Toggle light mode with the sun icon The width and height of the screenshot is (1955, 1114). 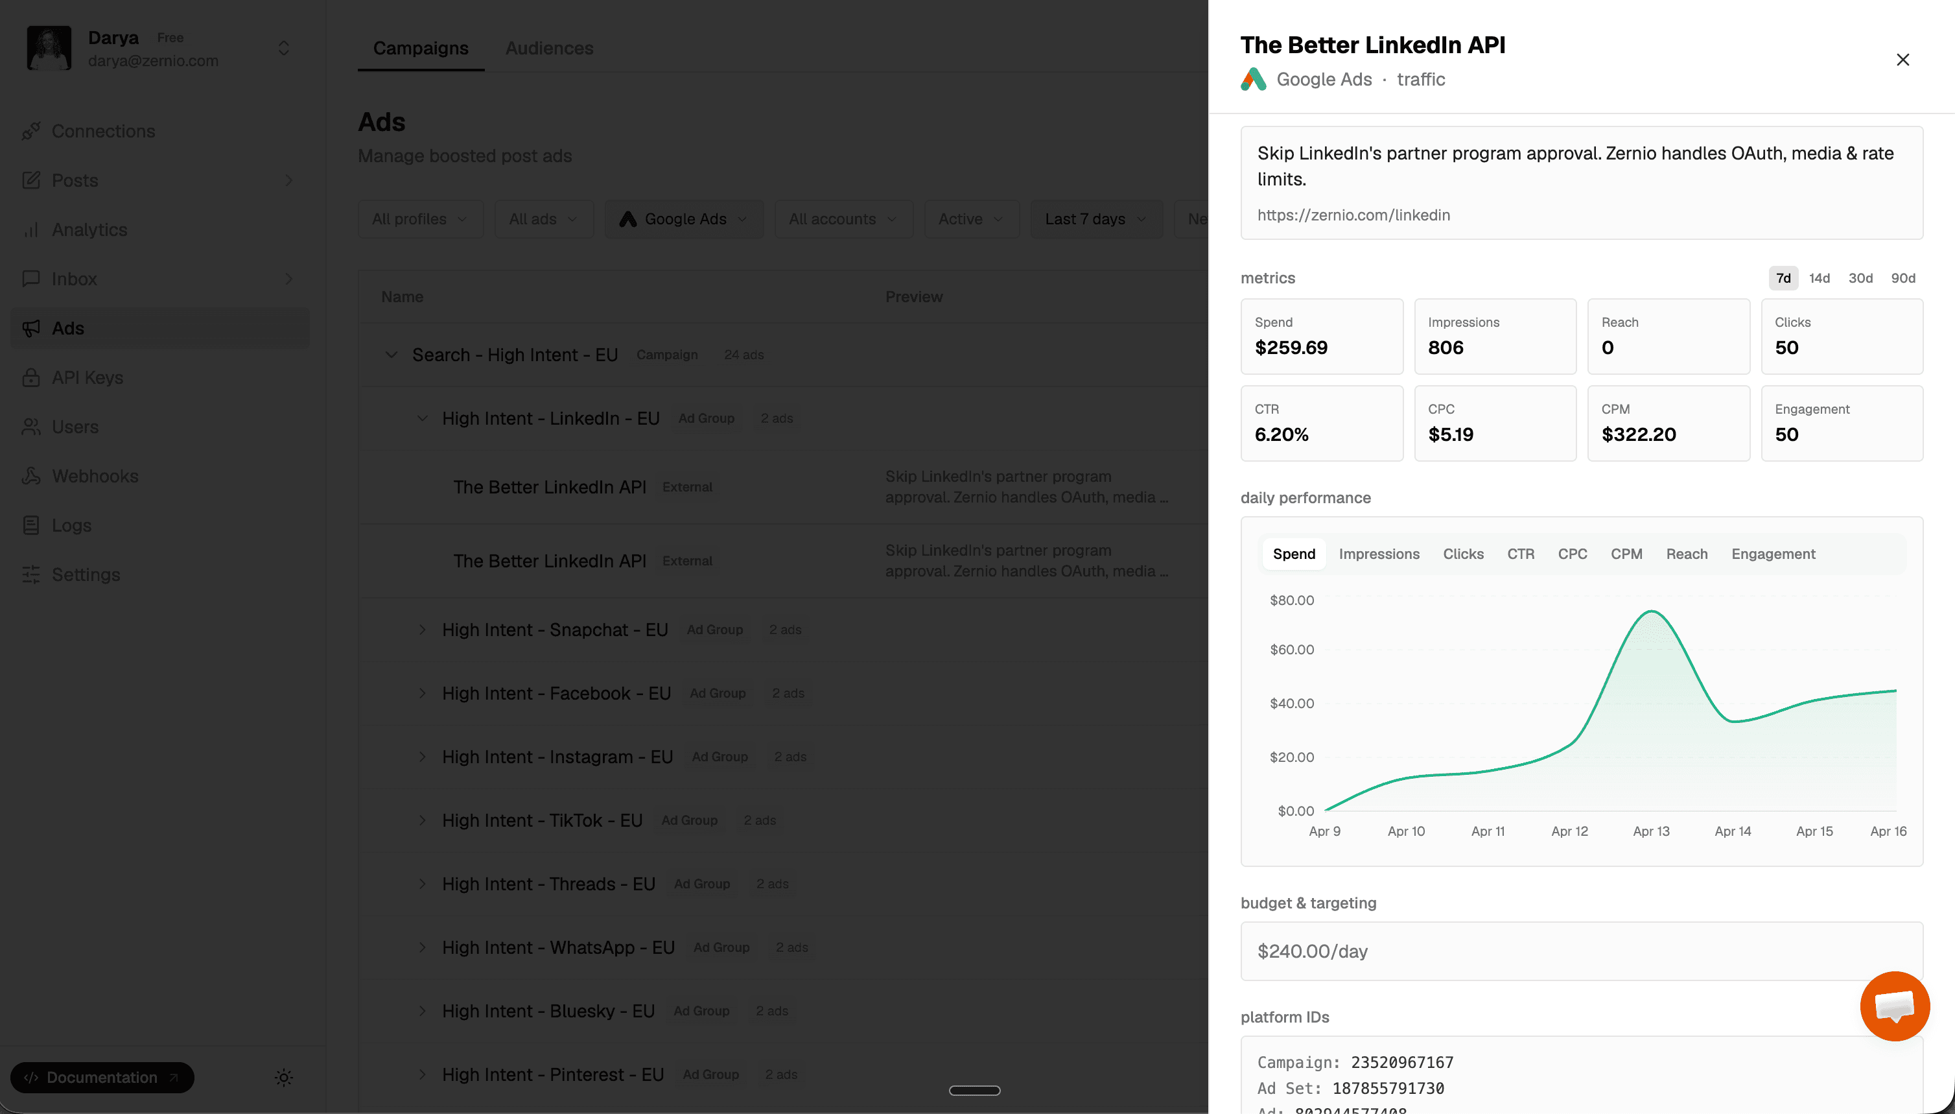click(283, 1077)
